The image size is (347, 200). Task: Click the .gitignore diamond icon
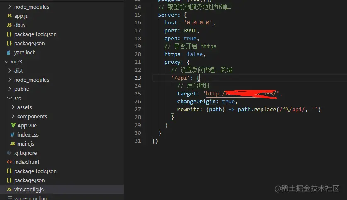pyautogui.click(x=9, y=153)
